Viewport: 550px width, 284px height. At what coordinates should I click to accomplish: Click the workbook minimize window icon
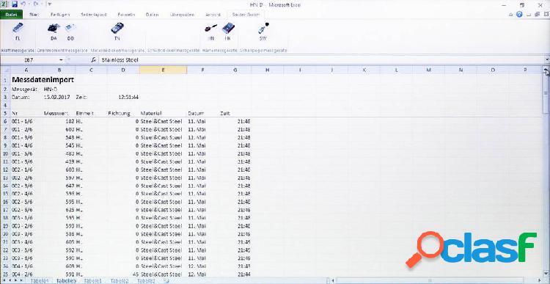click(529, 15)
